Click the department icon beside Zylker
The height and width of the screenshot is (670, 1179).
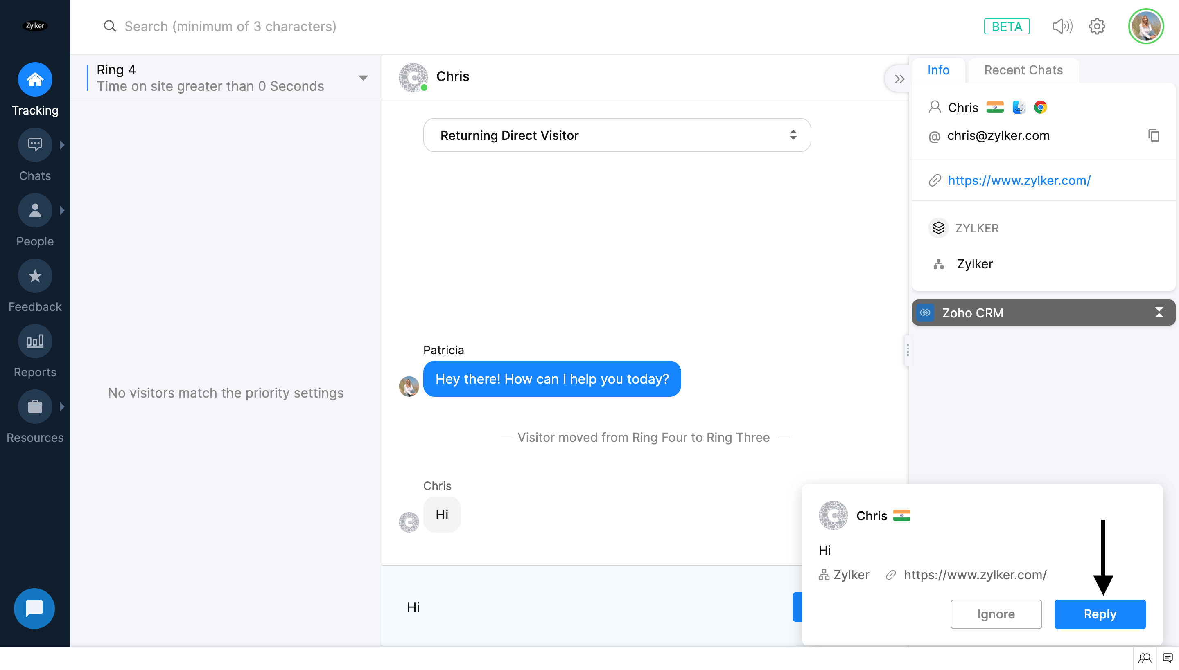(938, 264)
